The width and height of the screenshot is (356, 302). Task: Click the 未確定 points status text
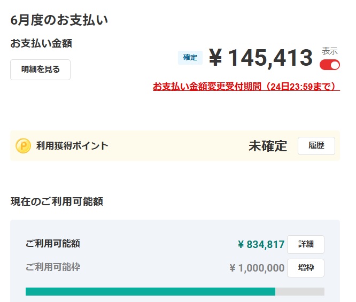pyautogui.click(x=268, y=146)
